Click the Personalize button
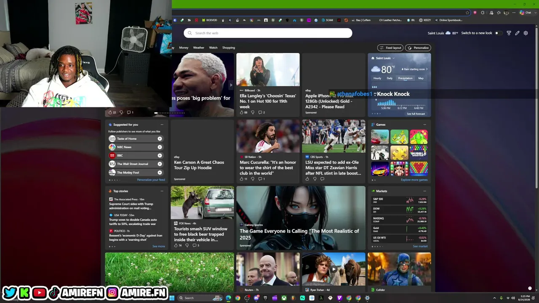The image size is (539, 303). point(418,48)
